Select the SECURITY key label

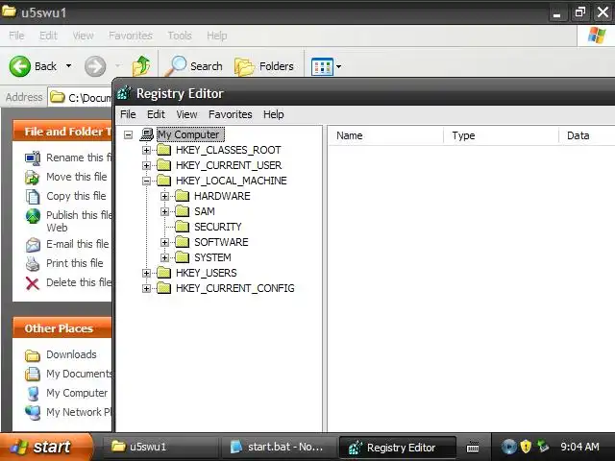(218, 227)
